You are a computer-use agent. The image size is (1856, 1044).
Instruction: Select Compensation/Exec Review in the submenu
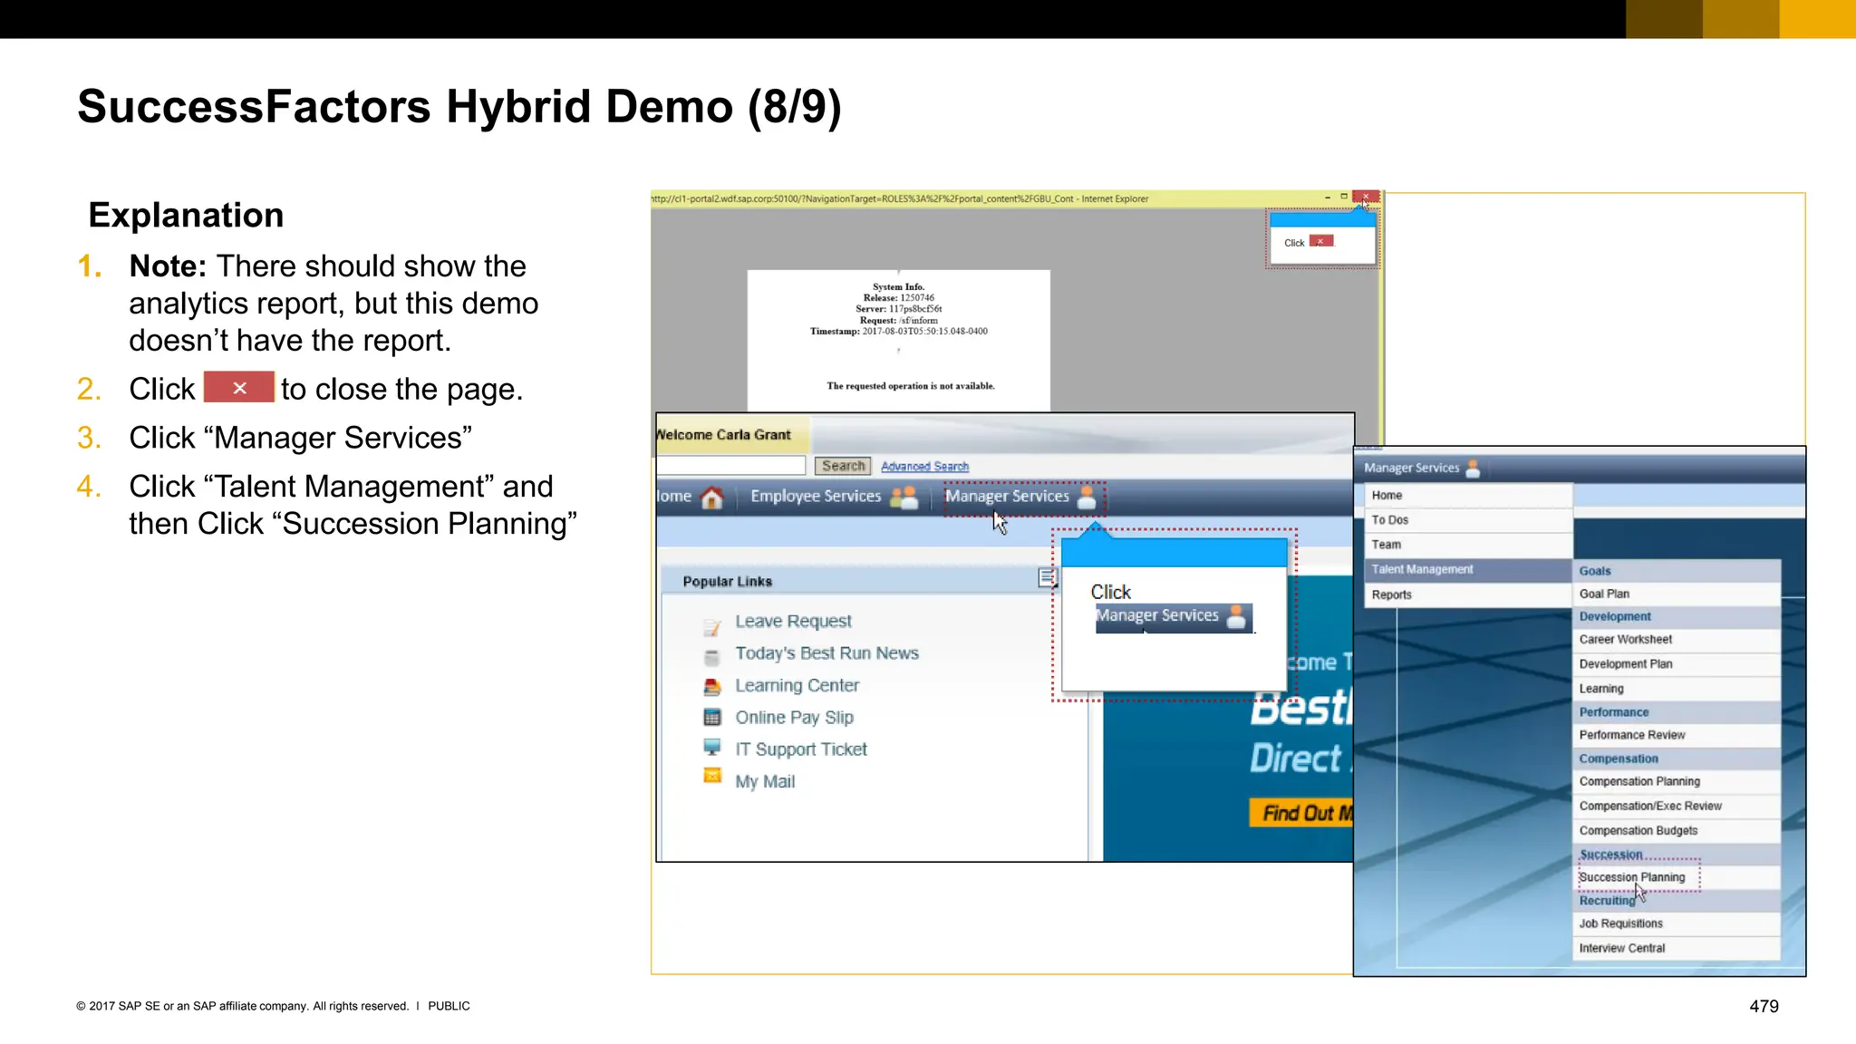(1677, 806)
